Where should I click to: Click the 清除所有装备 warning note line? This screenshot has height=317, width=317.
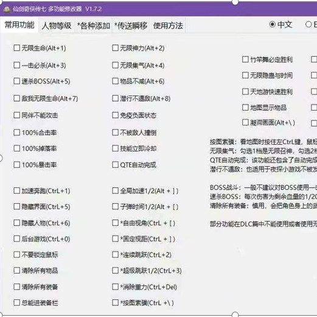point(263,206)
